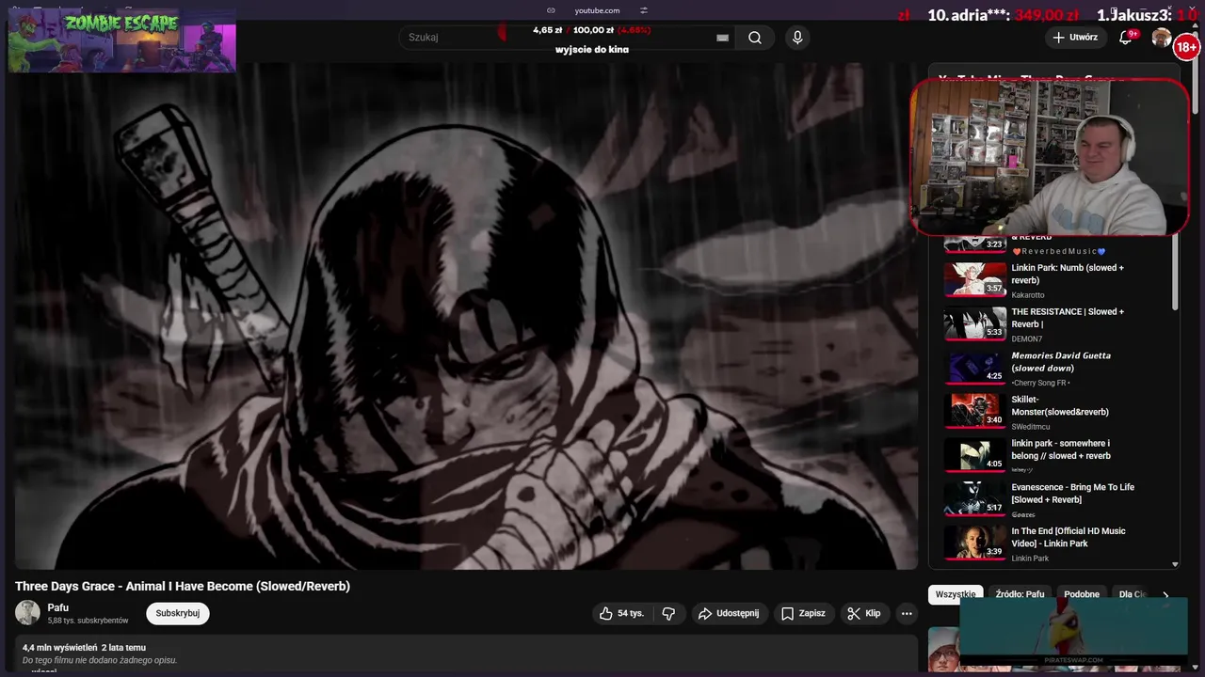Click Linkin Park channel name in playlist

pyautogui.click(x=1030, y=559)
